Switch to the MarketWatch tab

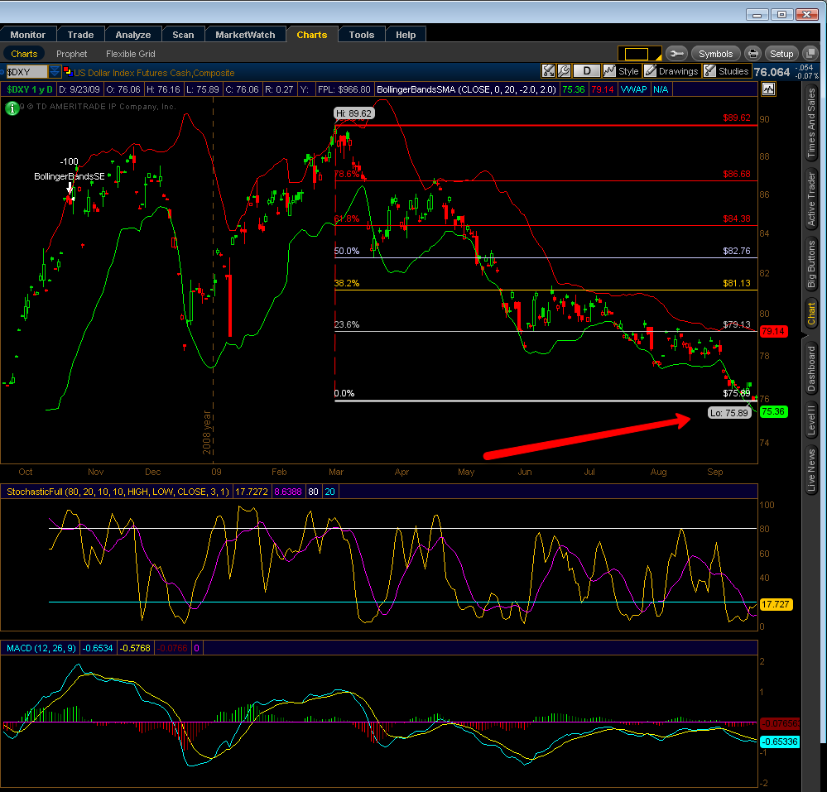coord(246,35)
